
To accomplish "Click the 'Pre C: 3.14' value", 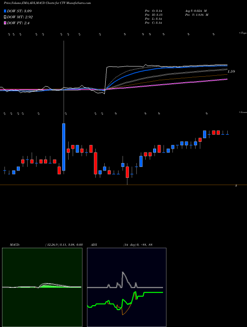I will point(154,23).
